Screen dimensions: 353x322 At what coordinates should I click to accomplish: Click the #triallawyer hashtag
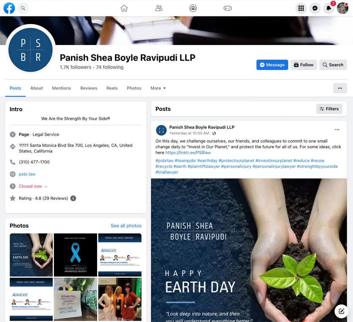(x=167, y=172)
